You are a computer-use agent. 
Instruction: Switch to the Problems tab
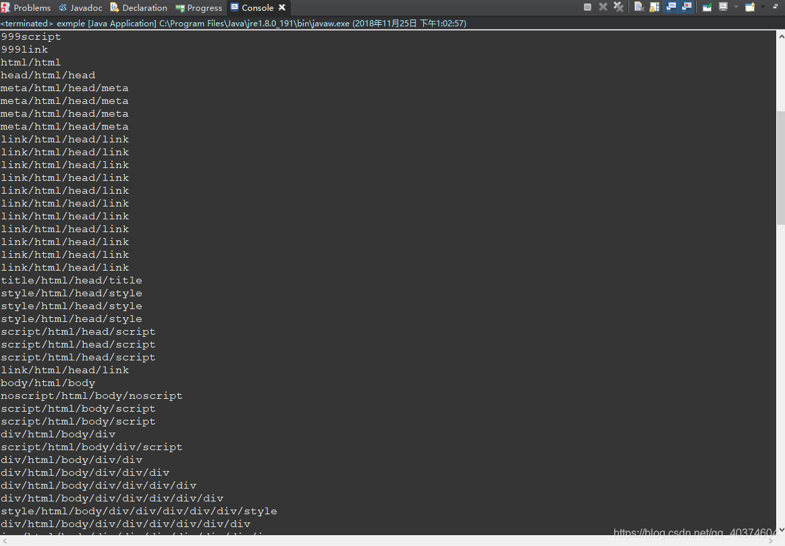[27, 7]
